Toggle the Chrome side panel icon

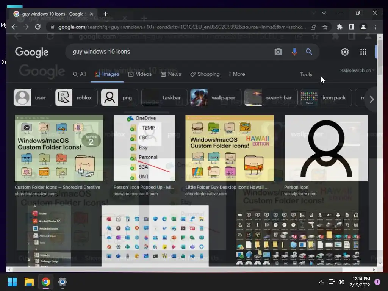point(351,27)
